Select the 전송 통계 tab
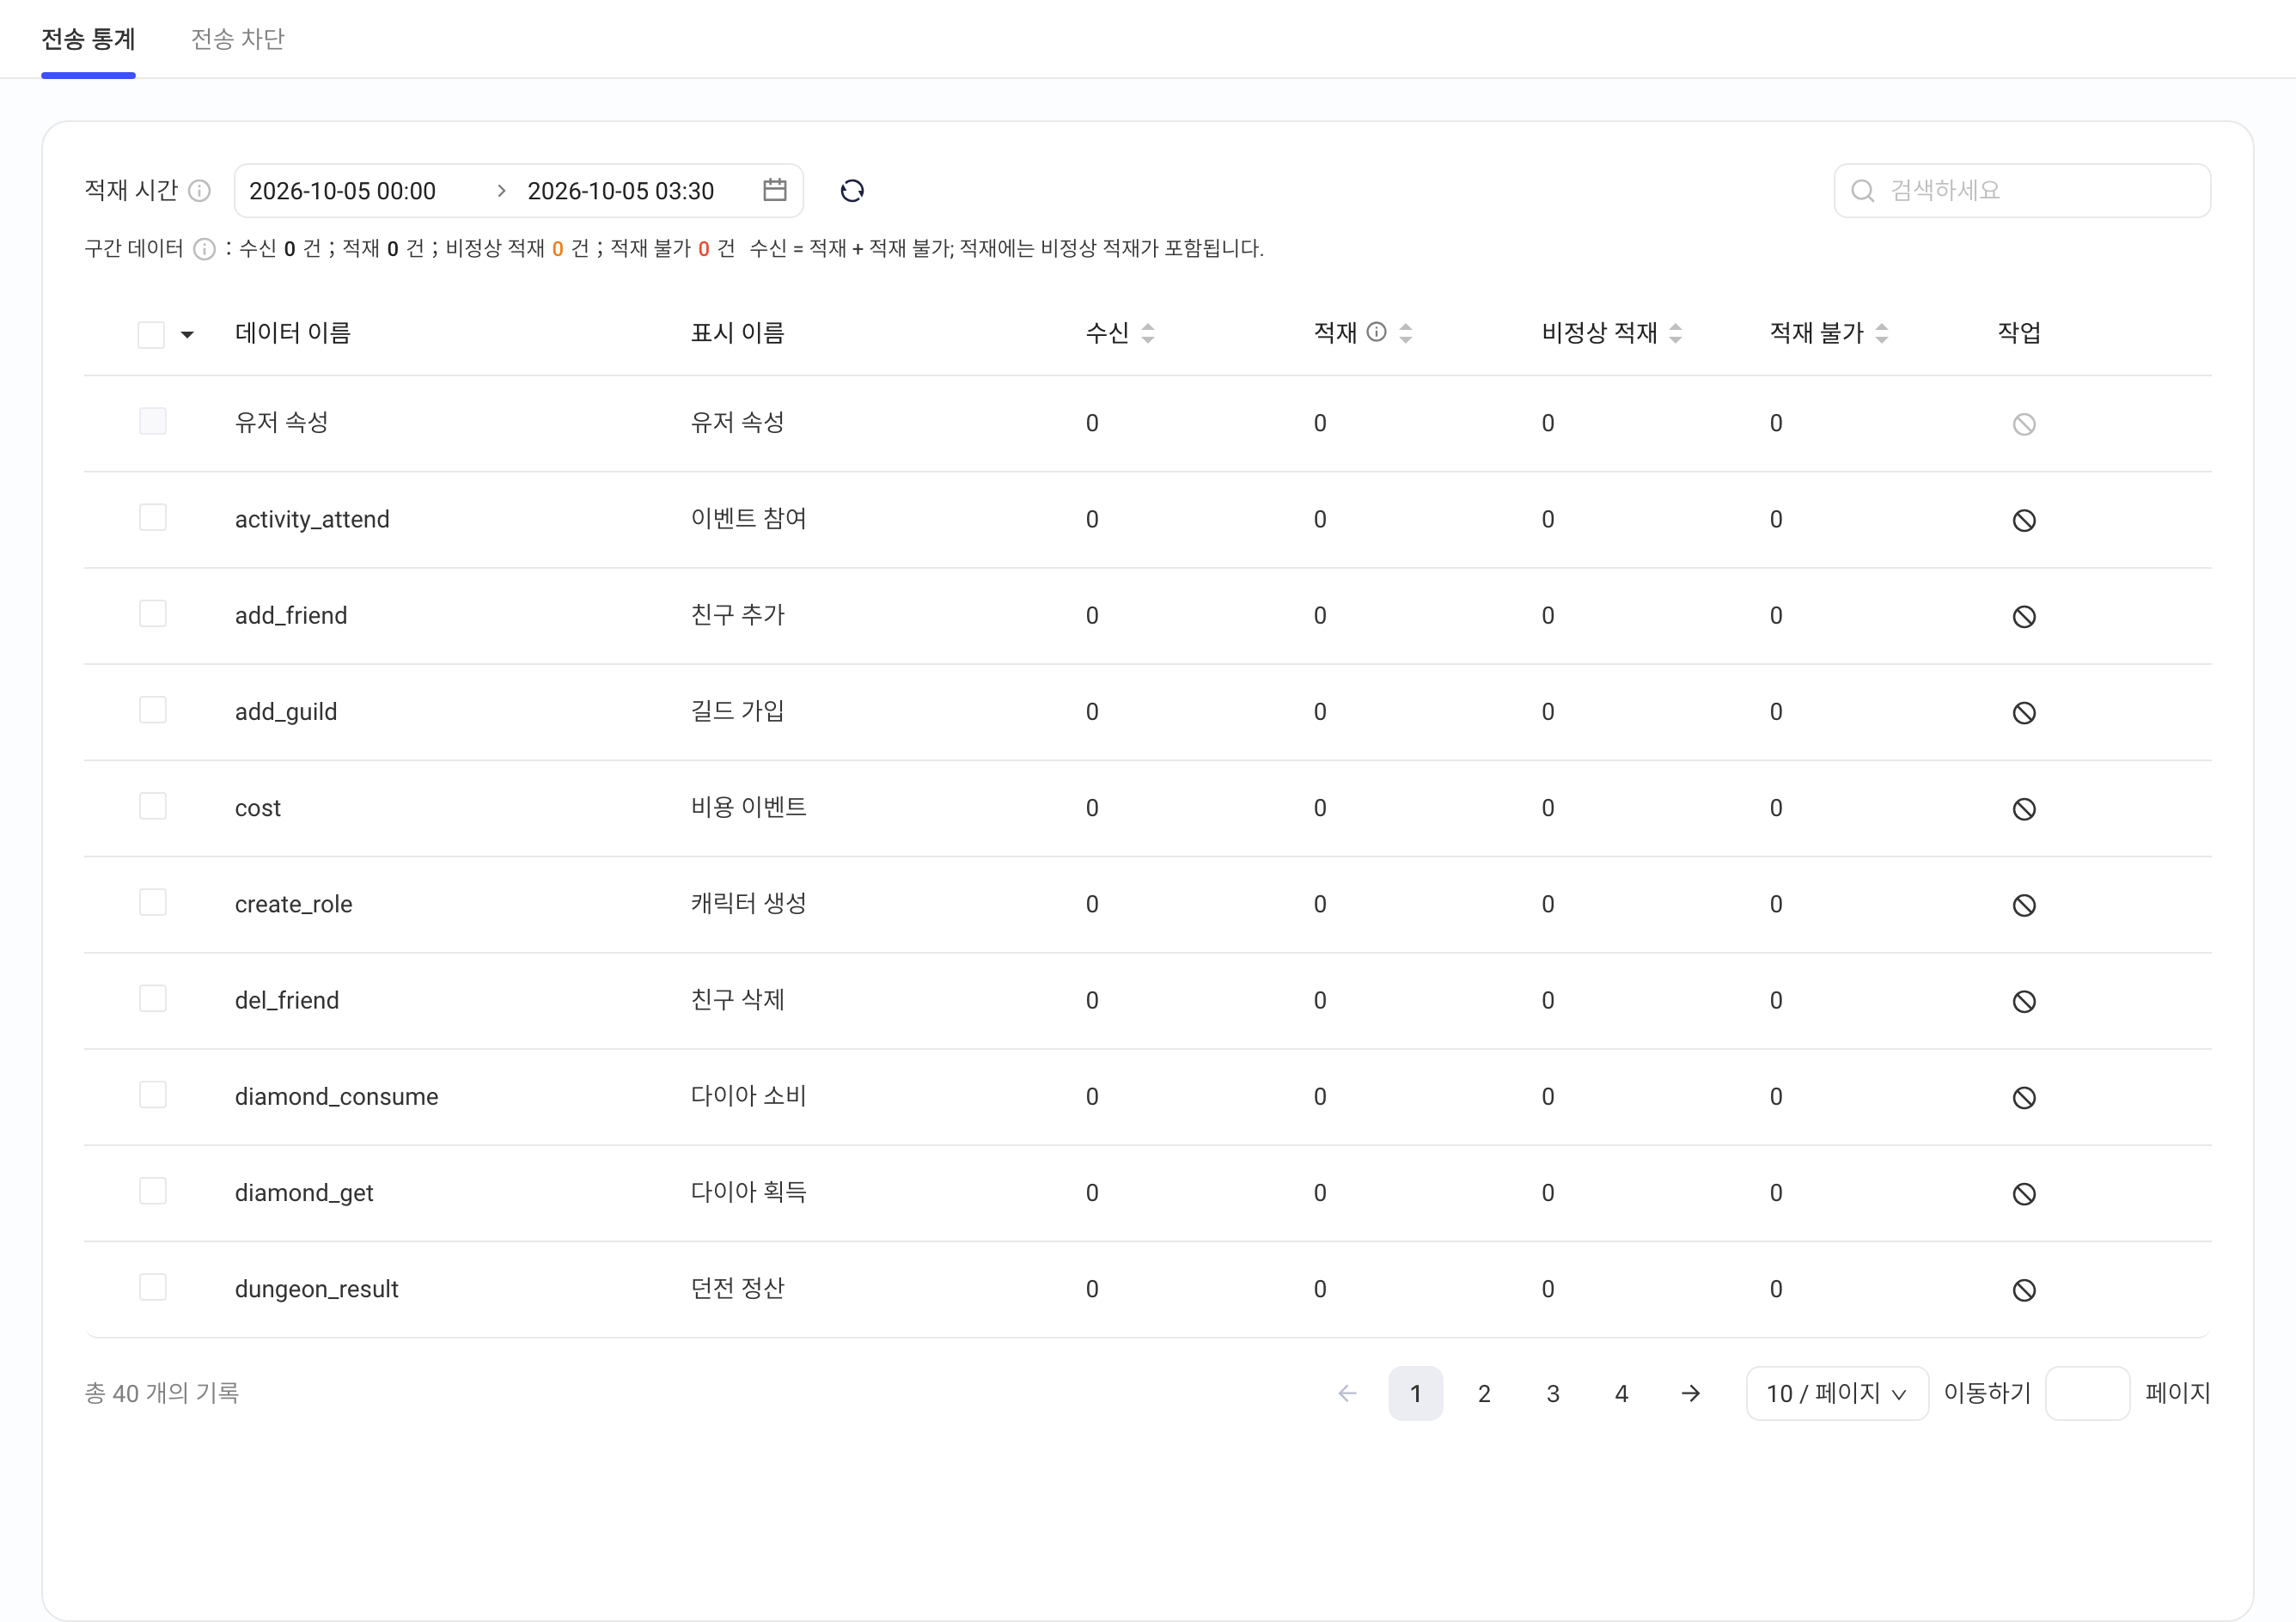This screenshot has height=1622, width=2296. point(88,39)
